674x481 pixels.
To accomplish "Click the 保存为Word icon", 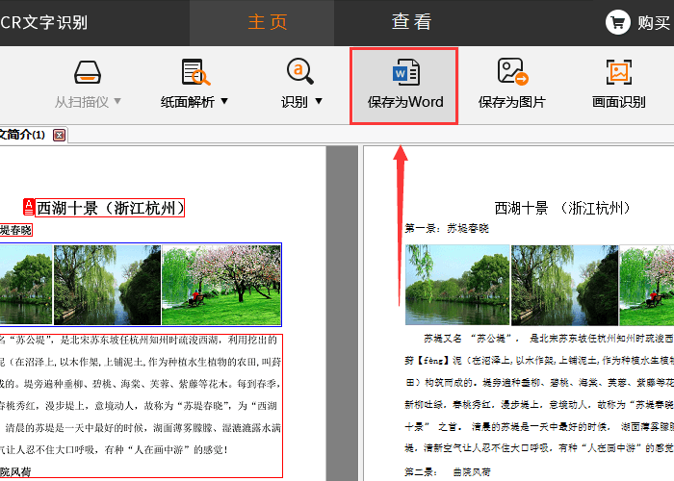I will click(x=405, y=72).
